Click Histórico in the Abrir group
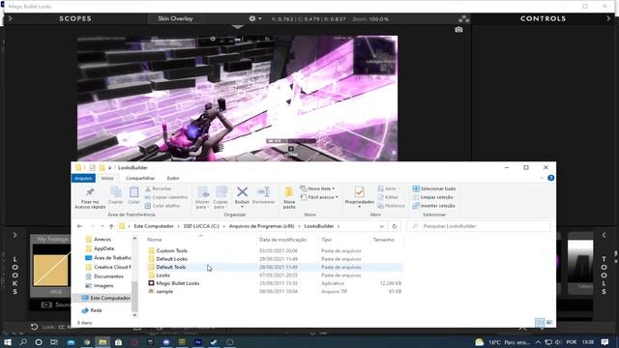The width and height of the screenshot is (619, 348). pos(391,206)
